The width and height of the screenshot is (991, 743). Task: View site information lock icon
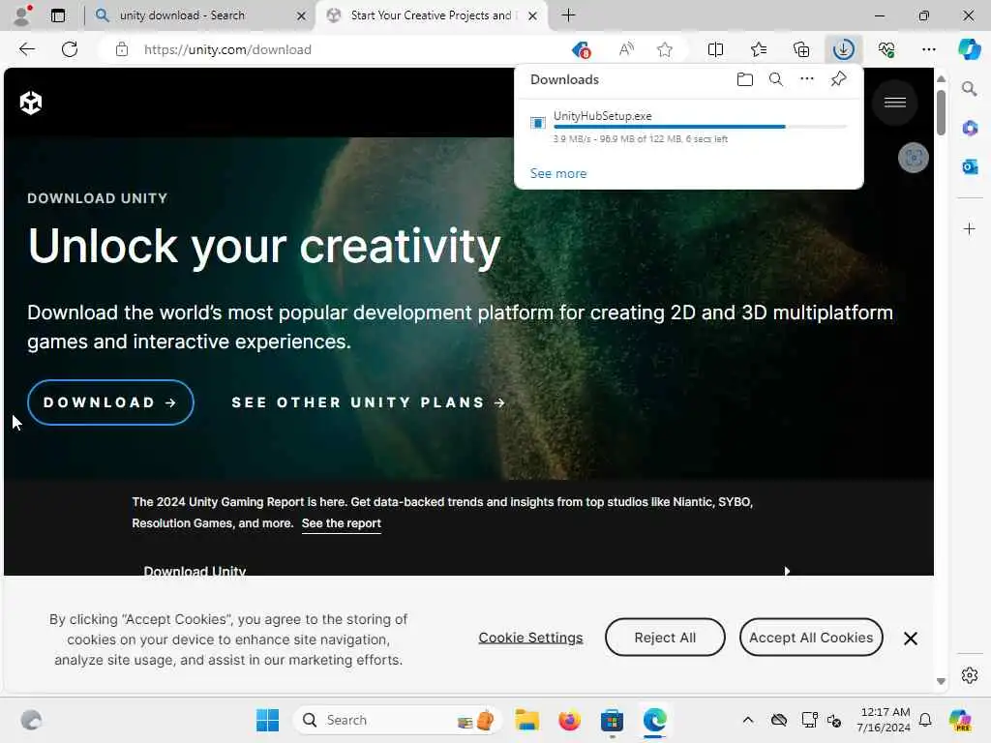click(122, 49)
